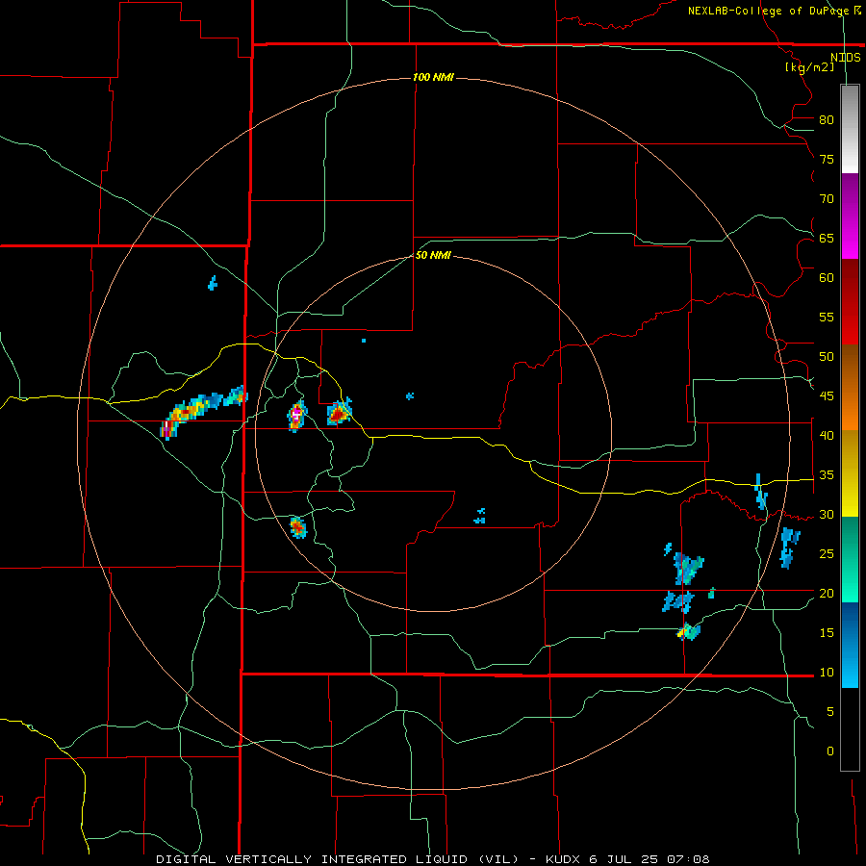Image resolution: width=866 pixels, height=866 pixels.
Task: Click the 20 value on the VIL scale
Action: click(827, 593)
